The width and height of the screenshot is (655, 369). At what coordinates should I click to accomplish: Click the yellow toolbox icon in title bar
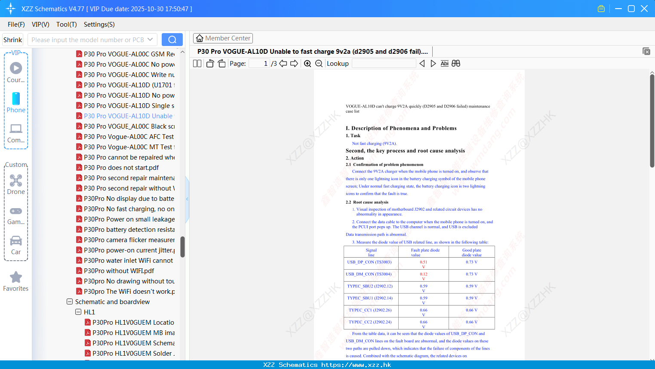point(601,9)
